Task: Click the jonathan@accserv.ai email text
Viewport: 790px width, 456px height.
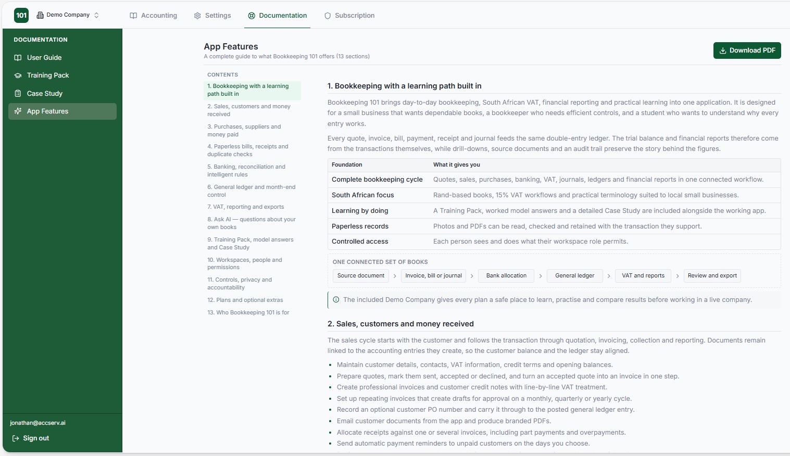Action: 37,423
